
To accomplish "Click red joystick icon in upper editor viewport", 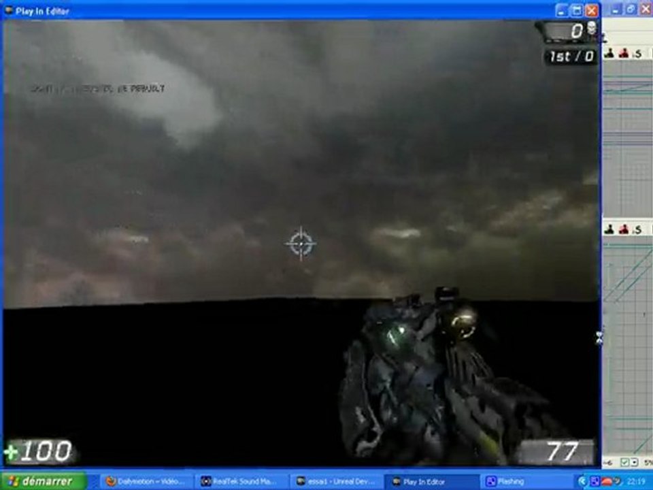I will (624, 53).
